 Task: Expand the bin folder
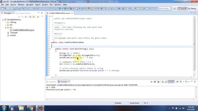click(6, 25)
